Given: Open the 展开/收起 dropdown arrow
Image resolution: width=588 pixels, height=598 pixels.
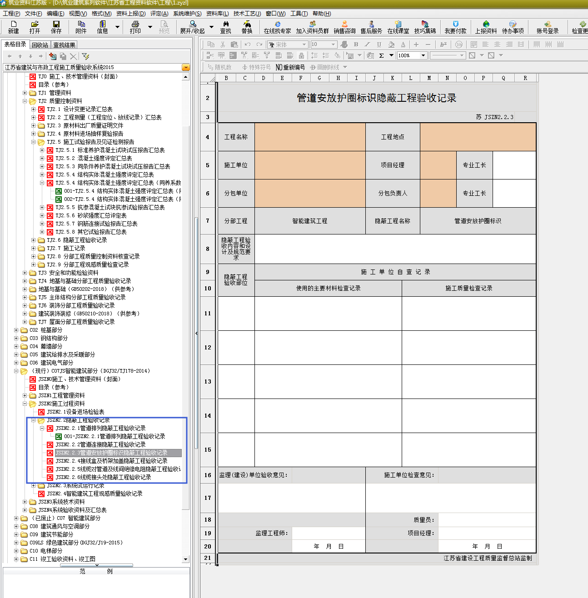Looking at the screenshot, I should point(211,27).
